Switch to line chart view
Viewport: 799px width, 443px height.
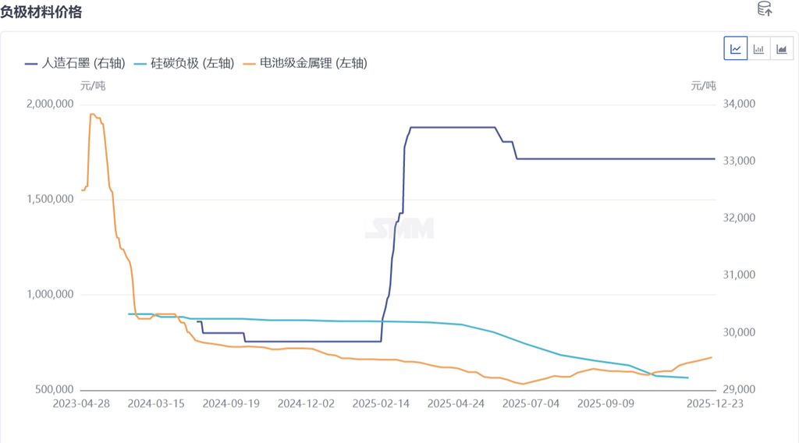point(735,48)
